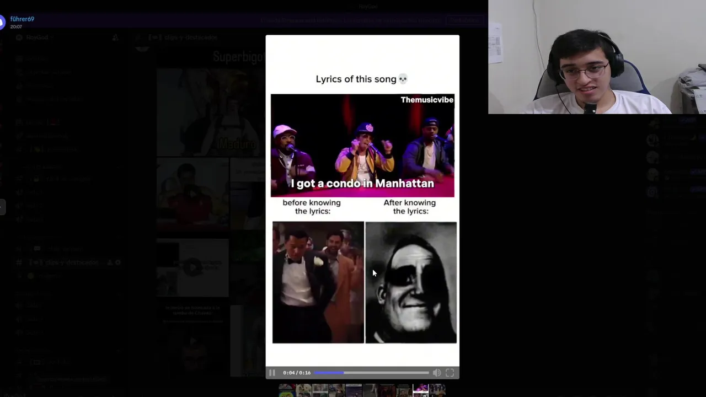
Task: Click the 0:04 / 0:16 time display
Action: coord(297,373)
